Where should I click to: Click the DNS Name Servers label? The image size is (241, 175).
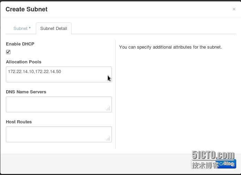click(x=26, y=92)
